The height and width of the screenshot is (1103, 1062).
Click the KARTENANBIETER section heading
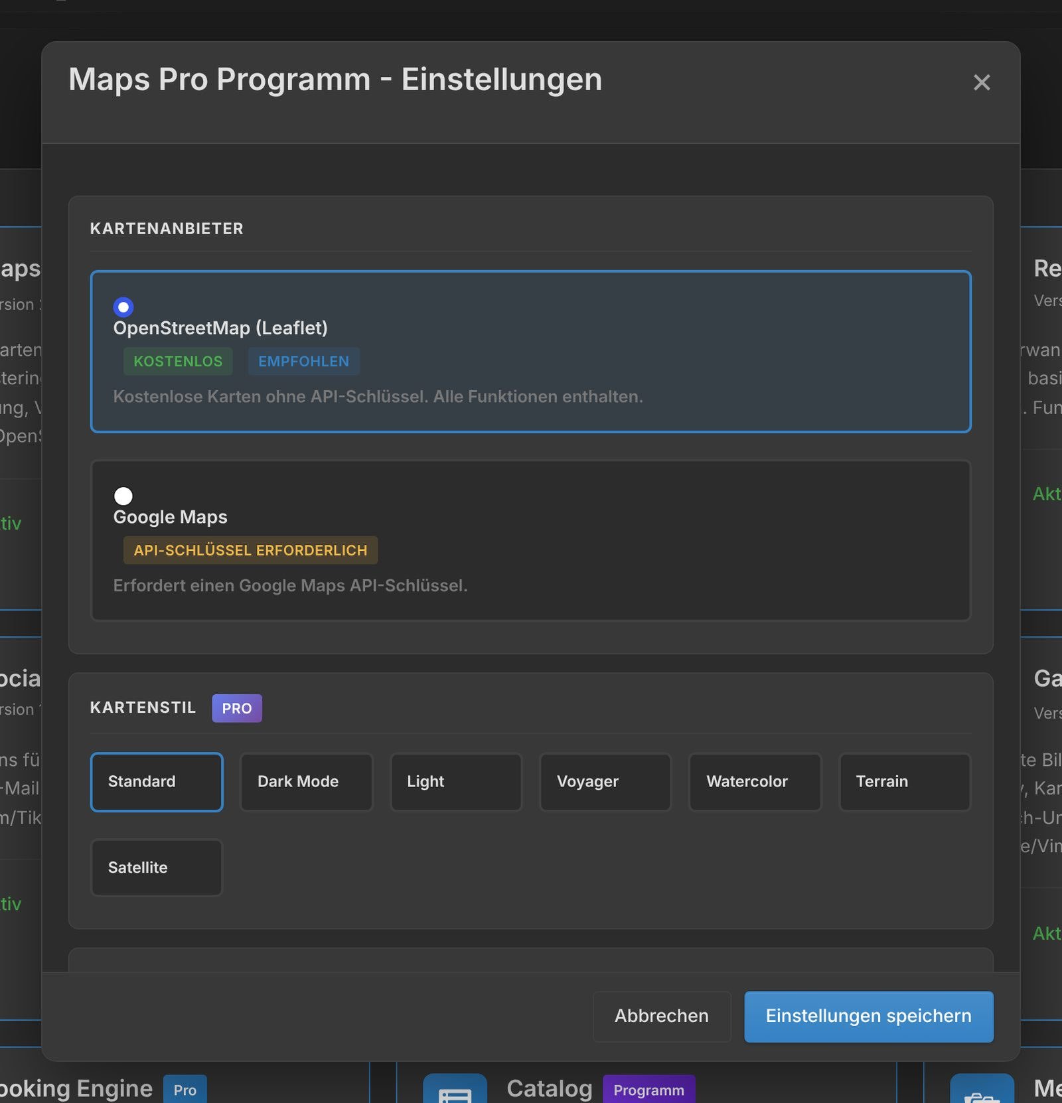[167, 228]
